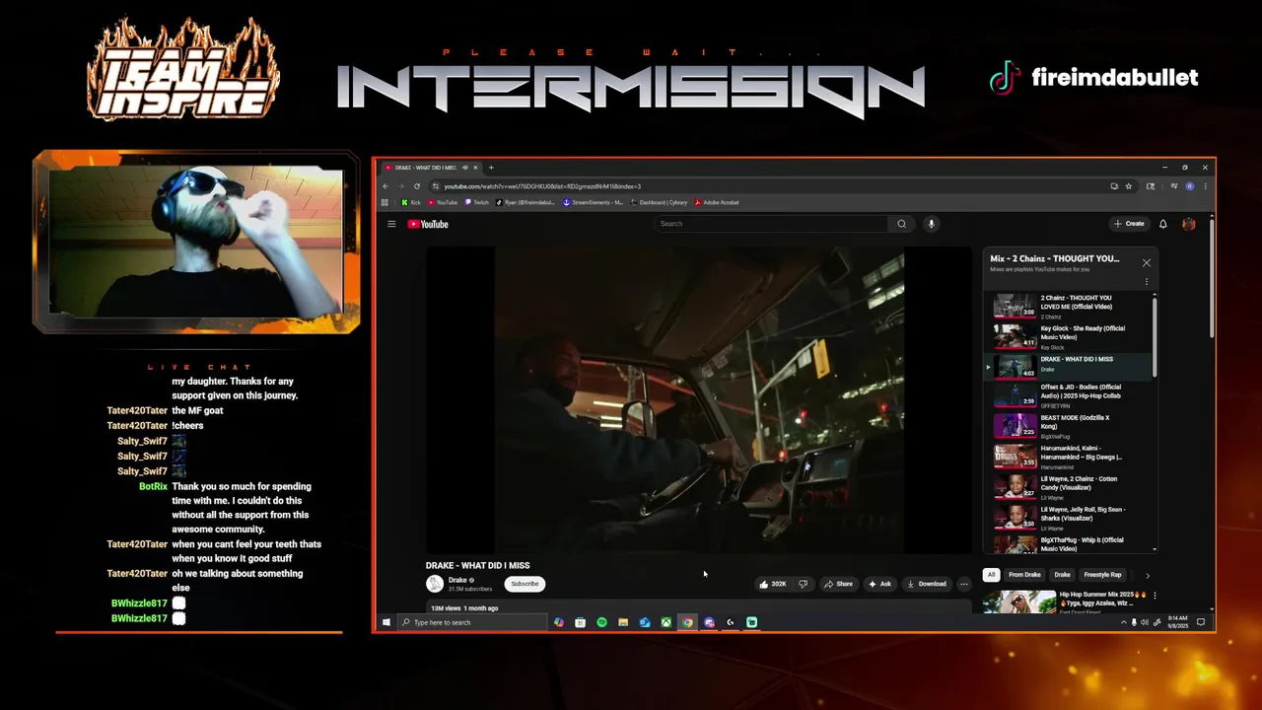
Task: Click the browser address bar URL
Action: pos(541,186)
